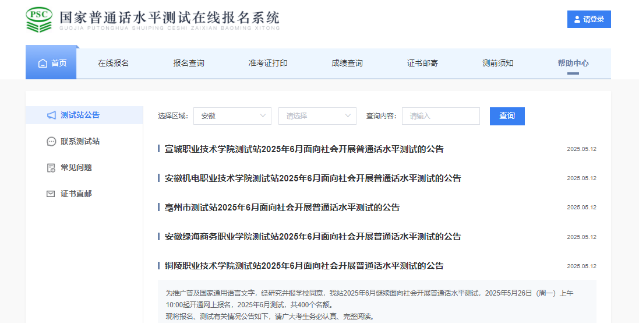Click the 查询内容 search input field

click(x=441, y=116)
